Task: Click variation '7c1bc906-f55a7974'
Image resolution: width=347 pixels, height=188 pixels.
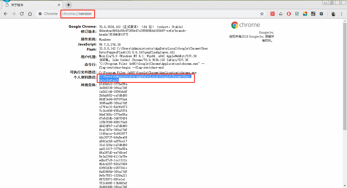Action: (113, 111)
